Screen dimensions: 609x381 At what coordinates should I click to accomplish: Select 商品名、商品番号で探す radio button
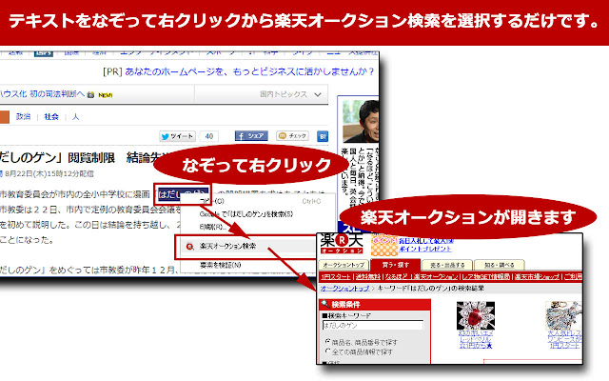[327, 341]
